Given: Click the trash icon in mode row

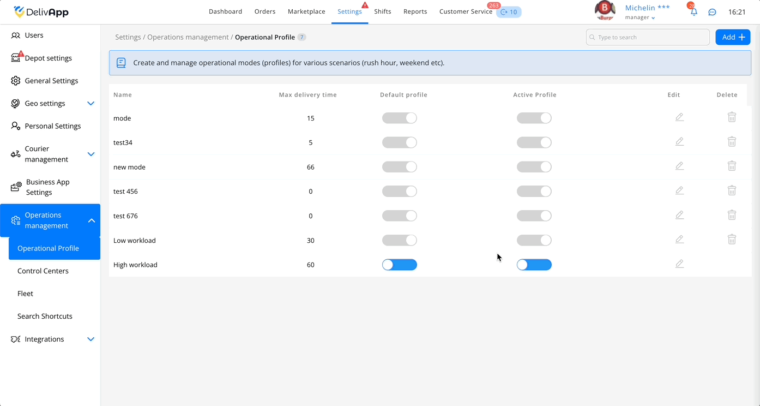Looking at the screenshot, I should pos(732,117).
